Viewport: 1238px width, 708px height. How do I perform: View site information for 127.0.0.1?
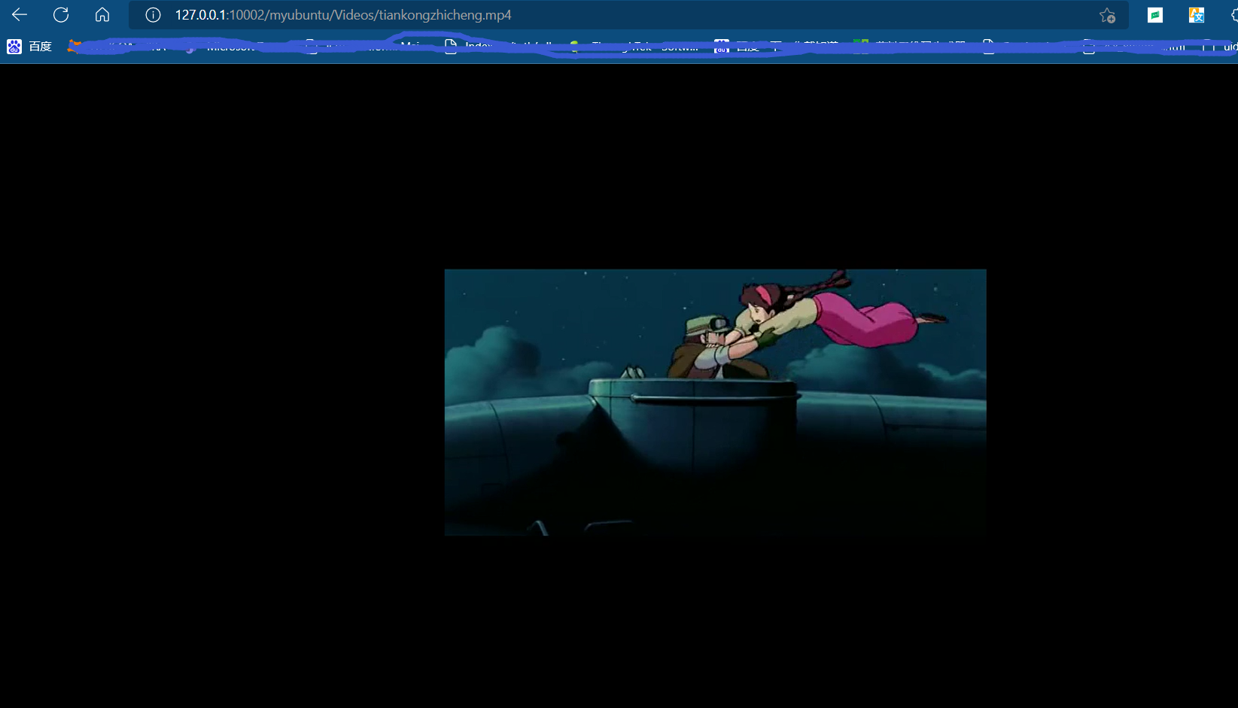[153, 15]
